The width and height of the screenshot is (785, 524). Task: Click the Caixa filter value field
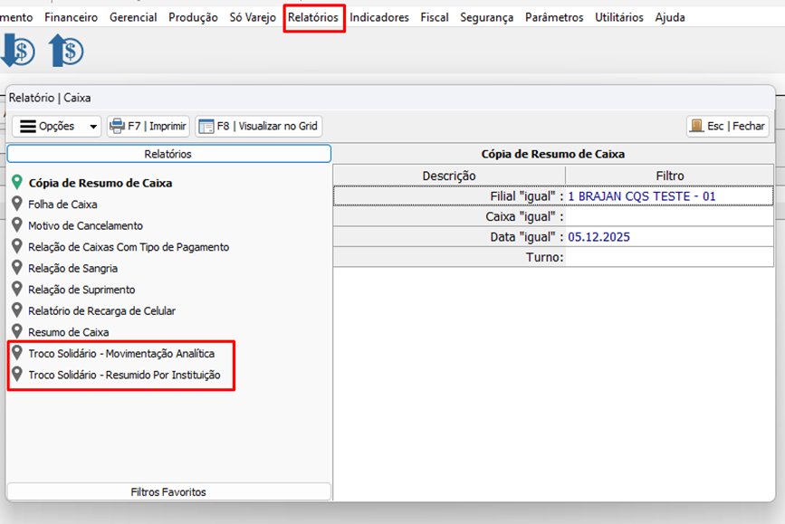click(x=669, y=216)
